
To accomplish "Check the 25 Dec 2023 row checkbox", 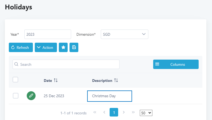I will coord(16,96).
